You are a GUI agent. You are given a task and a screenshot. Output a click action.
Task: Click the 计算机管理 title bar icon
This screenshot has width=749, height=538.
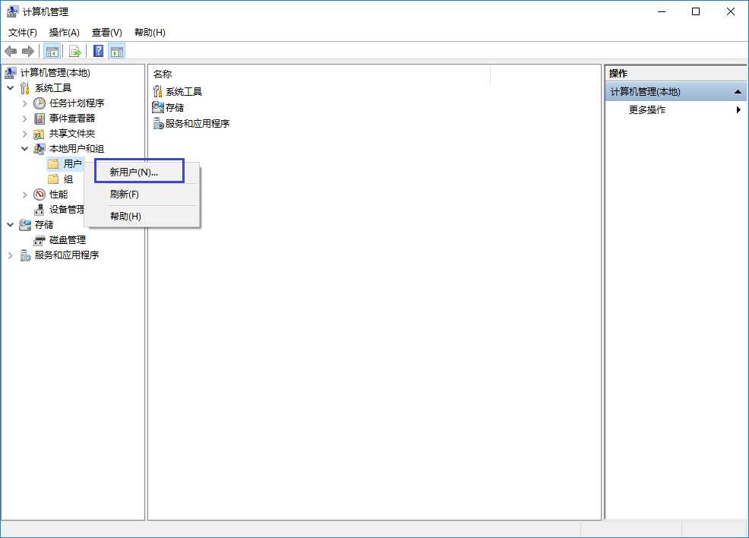pos(12,11)
